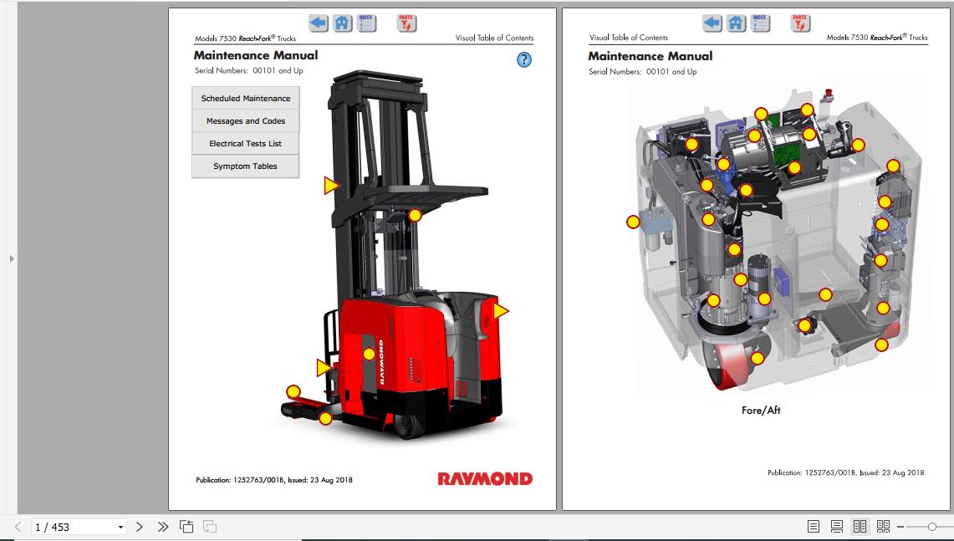Open the Parts icon on left page
954x541 pixels.
tap(406, 23)
